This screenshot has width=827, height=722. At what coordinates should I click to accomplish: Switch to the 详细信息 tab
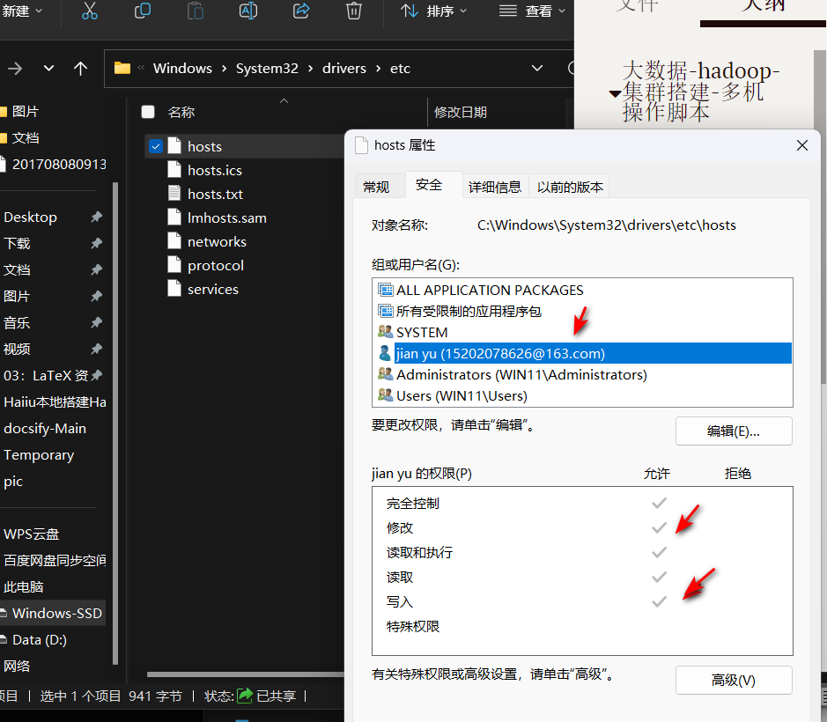[x=494, y=187]
